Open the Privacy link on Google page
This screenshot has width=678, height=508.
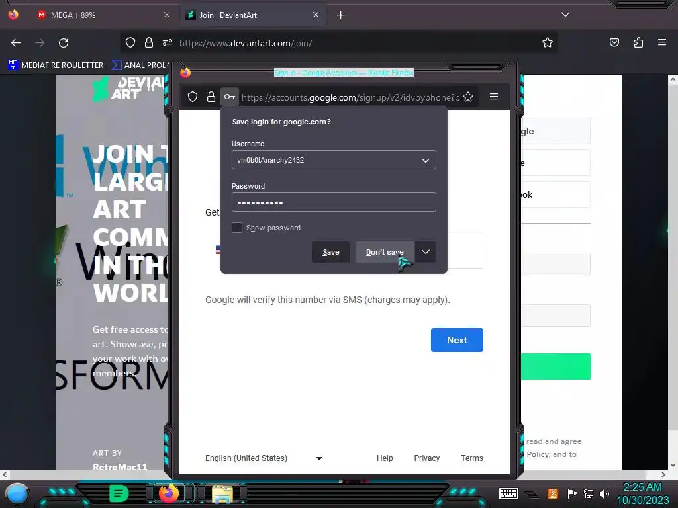click(427, 458)
